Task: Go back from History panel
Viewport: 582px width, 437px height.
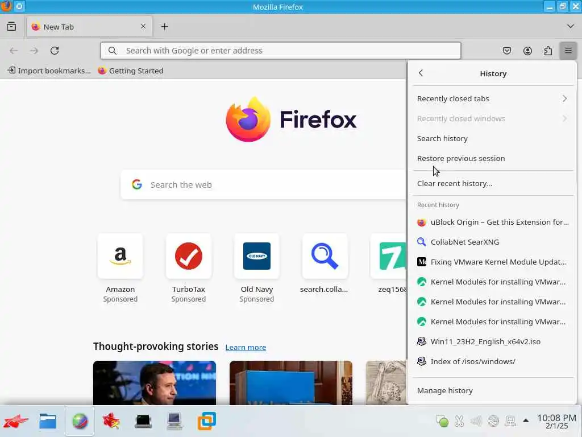Action: 421,73
